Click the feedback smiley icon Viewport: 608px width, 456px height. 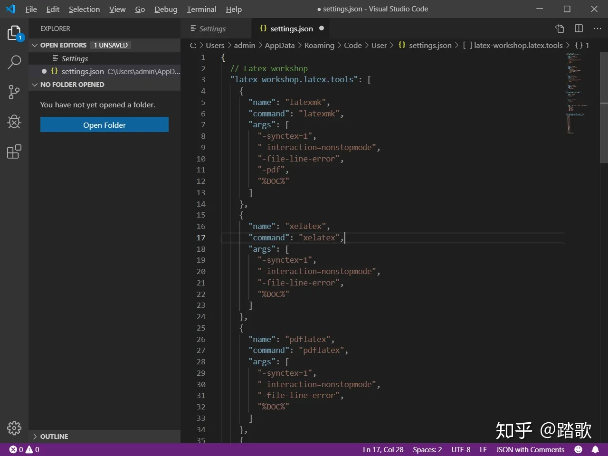(578, 449)
